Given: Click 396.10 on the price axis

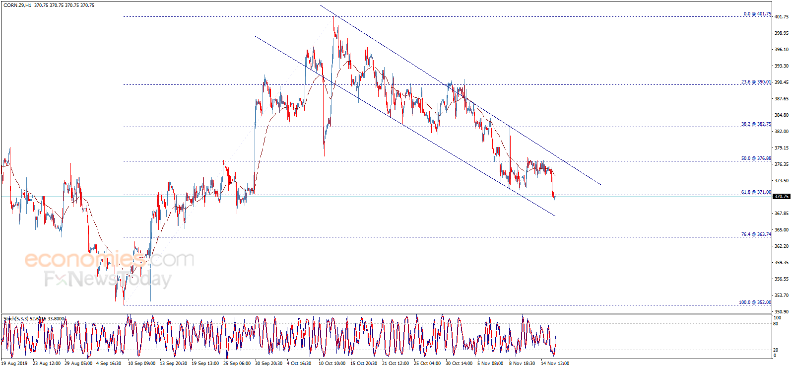Looking at the screenshot, I should point(781,50).
